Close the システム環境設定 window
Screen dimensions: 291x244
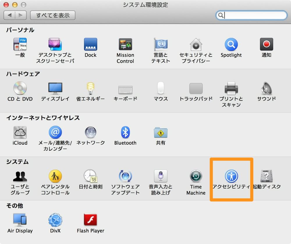click(x=6, y=5)
